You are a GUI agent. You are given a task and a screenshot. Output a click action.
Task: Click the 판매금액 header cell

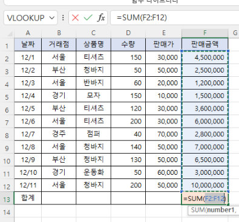(x=205, y=44)
